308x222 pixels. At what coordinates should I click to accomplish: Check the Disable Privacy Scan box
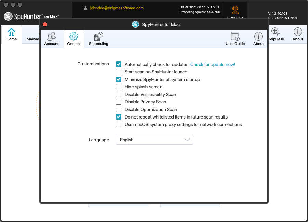click(119, 102)
